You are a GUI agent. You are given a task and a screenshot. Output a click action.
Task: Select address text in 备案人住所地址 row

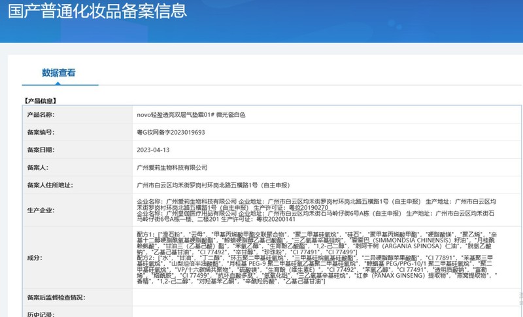214,185
